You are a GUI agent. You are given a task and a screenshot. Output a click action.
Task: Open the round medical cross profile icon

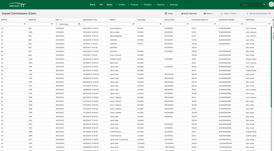tap(271, 5)
